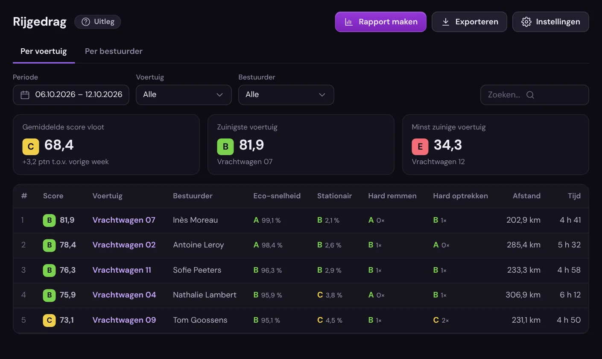Open the Periode date range picker

(71, 95)
